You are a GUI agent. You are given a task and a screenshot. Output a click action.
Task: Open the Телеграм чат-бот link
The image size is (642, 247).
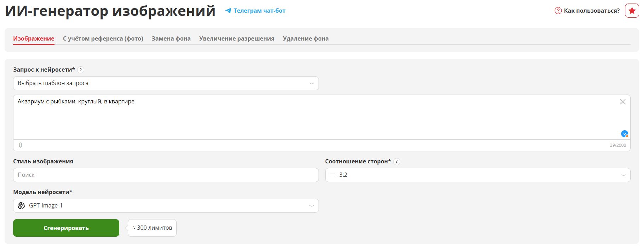(259, 11)
